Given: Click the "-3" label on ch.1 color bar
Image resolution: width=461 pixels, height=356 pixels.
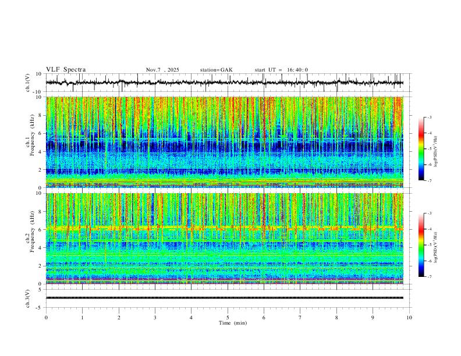Looking at the screenshot, I should tap(430, 118).
